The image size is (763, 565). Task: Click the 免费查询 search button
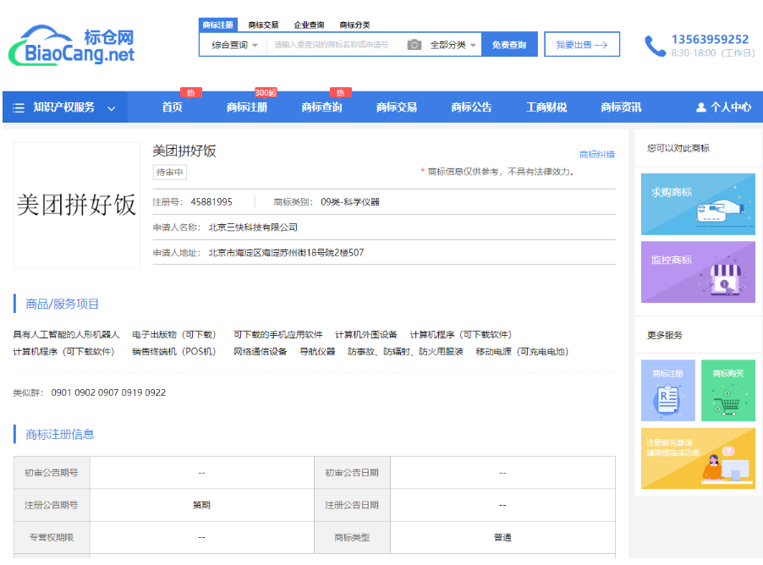[x=509, y=44]
